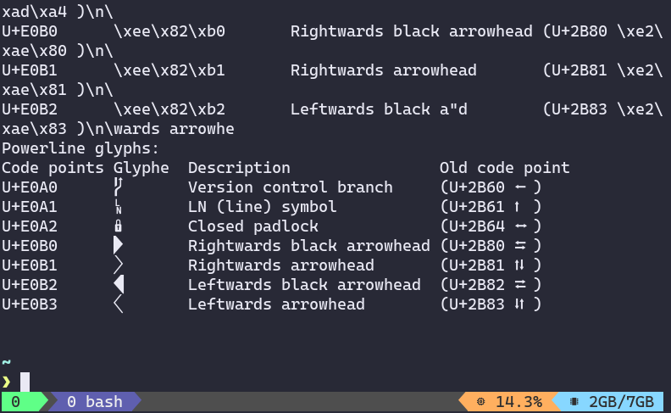This screenshot has width=671, height=413.
Task: Click the green session '0' indicator
Action: [x=15, y=402]
